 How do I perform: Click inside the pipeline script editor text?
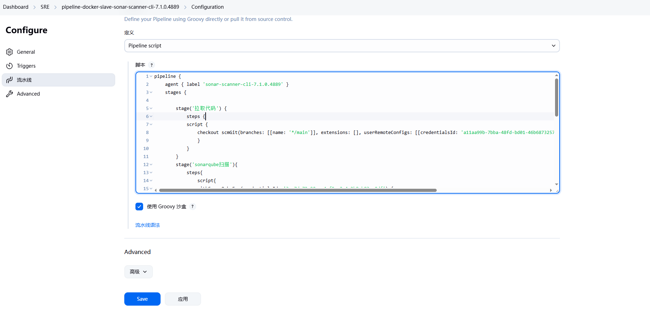pos(314,149)
